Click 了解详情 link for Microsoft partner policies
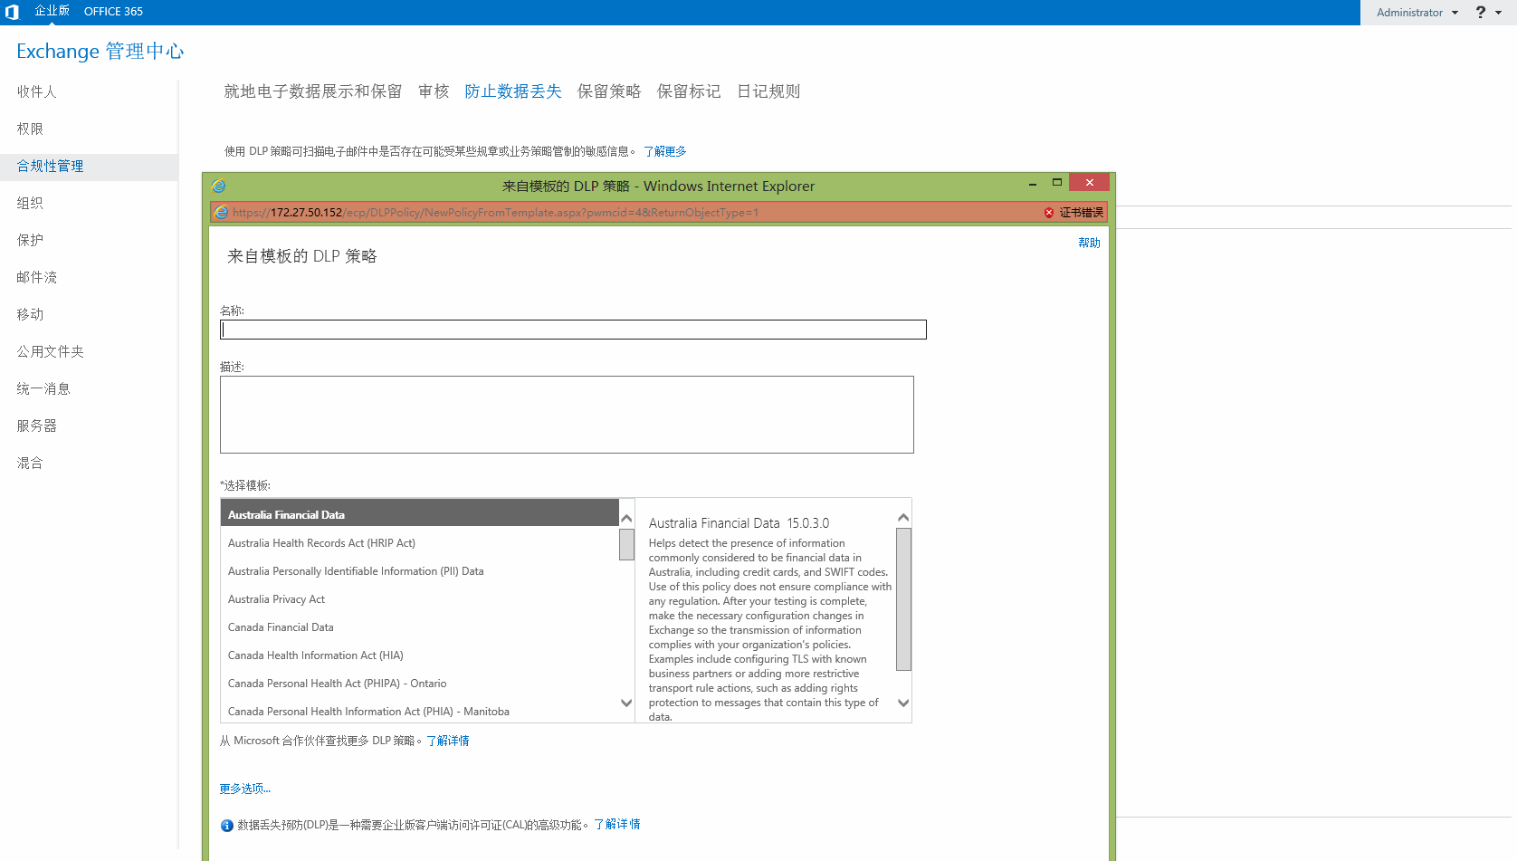The image size is (1517, 861). pyautogui.click(x=448, y=741)
